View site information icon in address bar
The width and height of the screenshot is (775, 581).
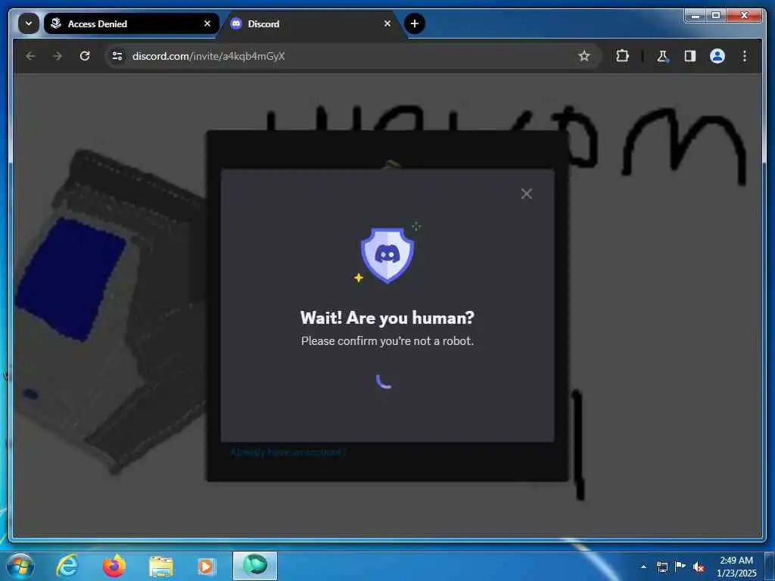pos(117,56)
